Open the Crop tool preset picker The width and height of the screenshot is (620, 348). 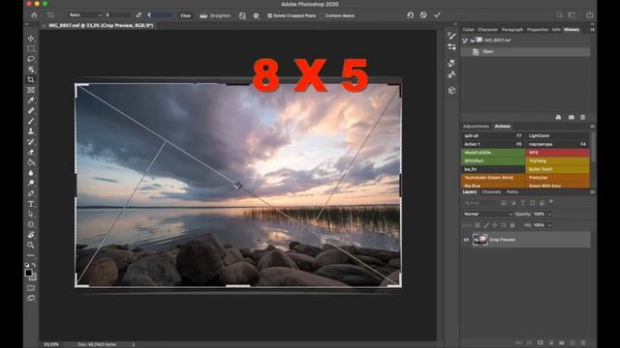point(50,15)
